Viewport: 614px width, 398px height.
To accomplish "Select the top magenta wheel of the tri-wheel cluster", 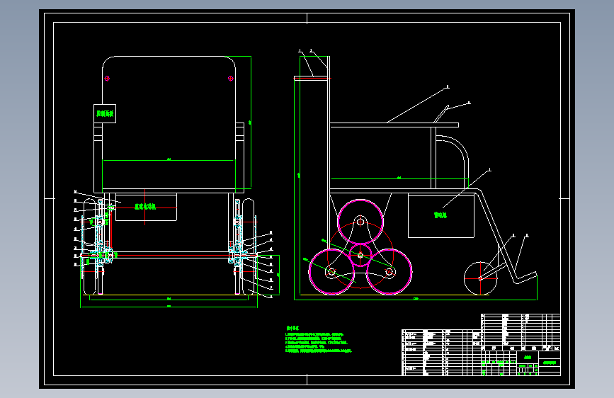I will tap(360, 222).
